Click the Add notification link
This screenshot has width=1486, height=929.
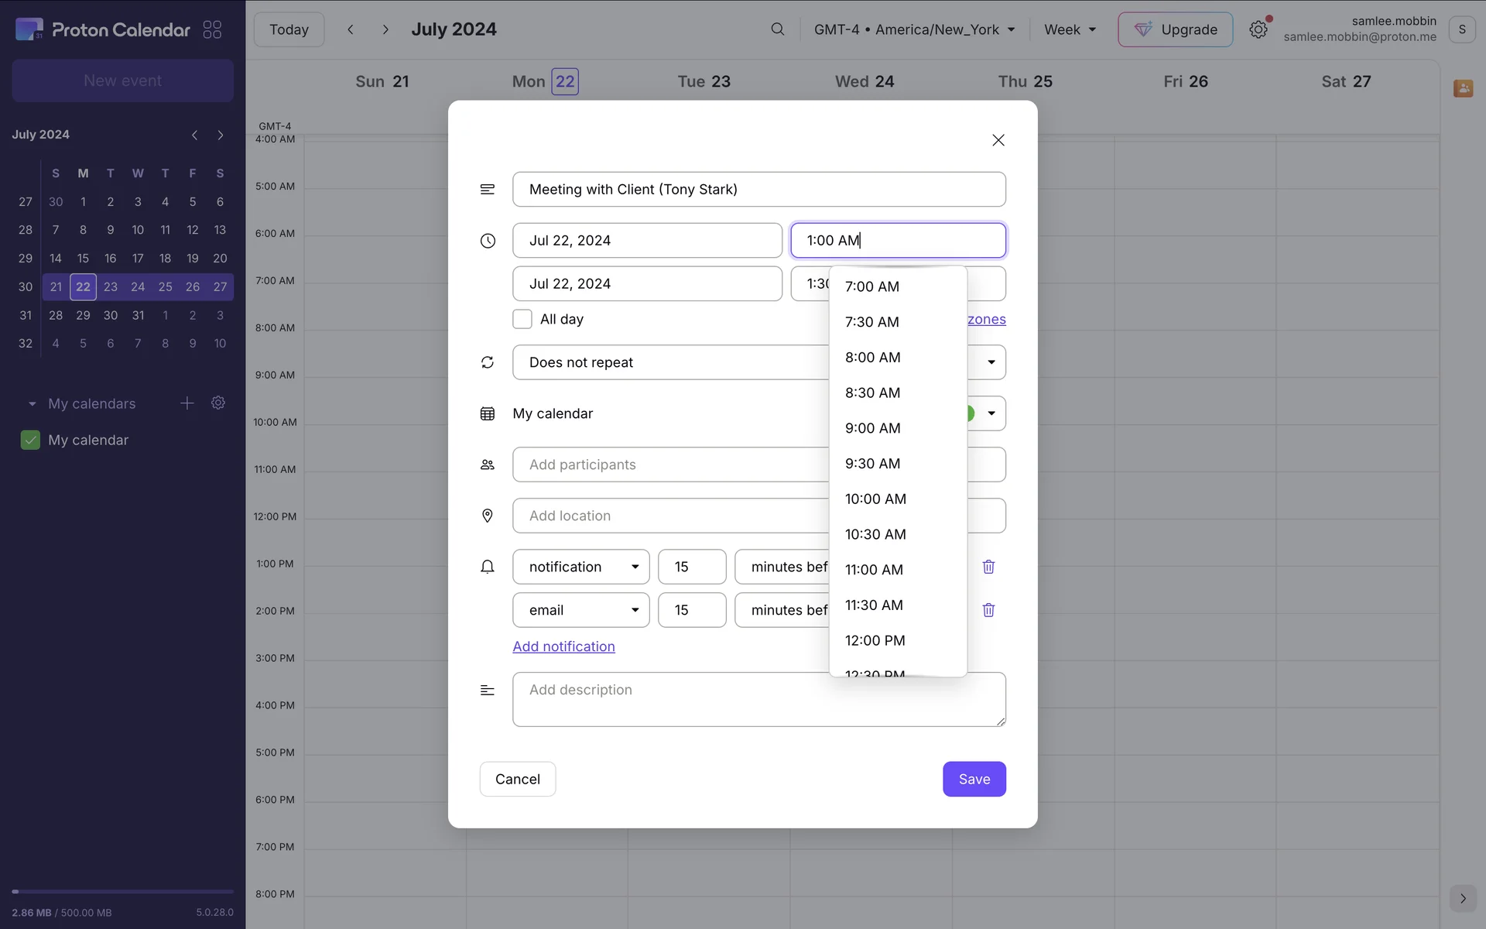563,646
